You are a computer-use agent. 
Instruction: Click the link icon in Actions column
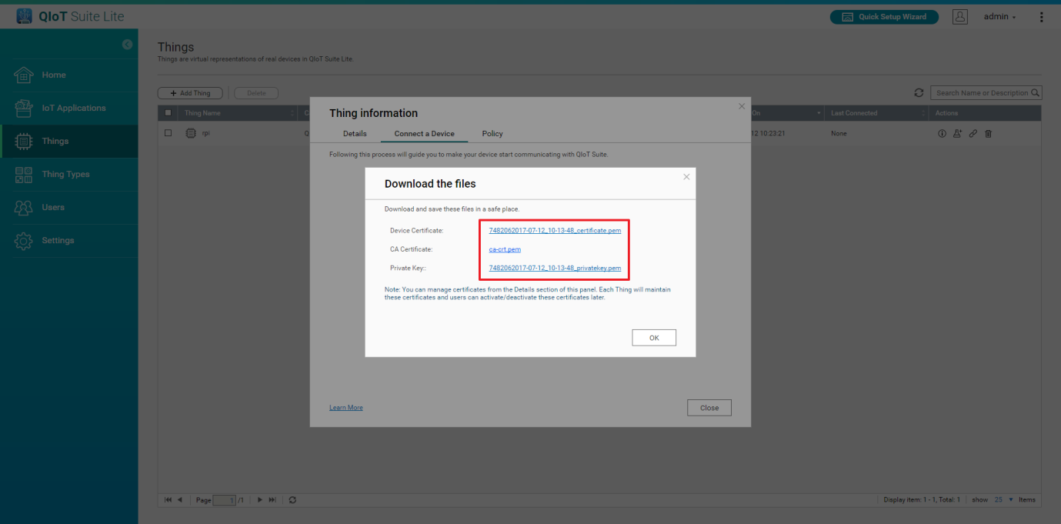(x=973, y=134)
